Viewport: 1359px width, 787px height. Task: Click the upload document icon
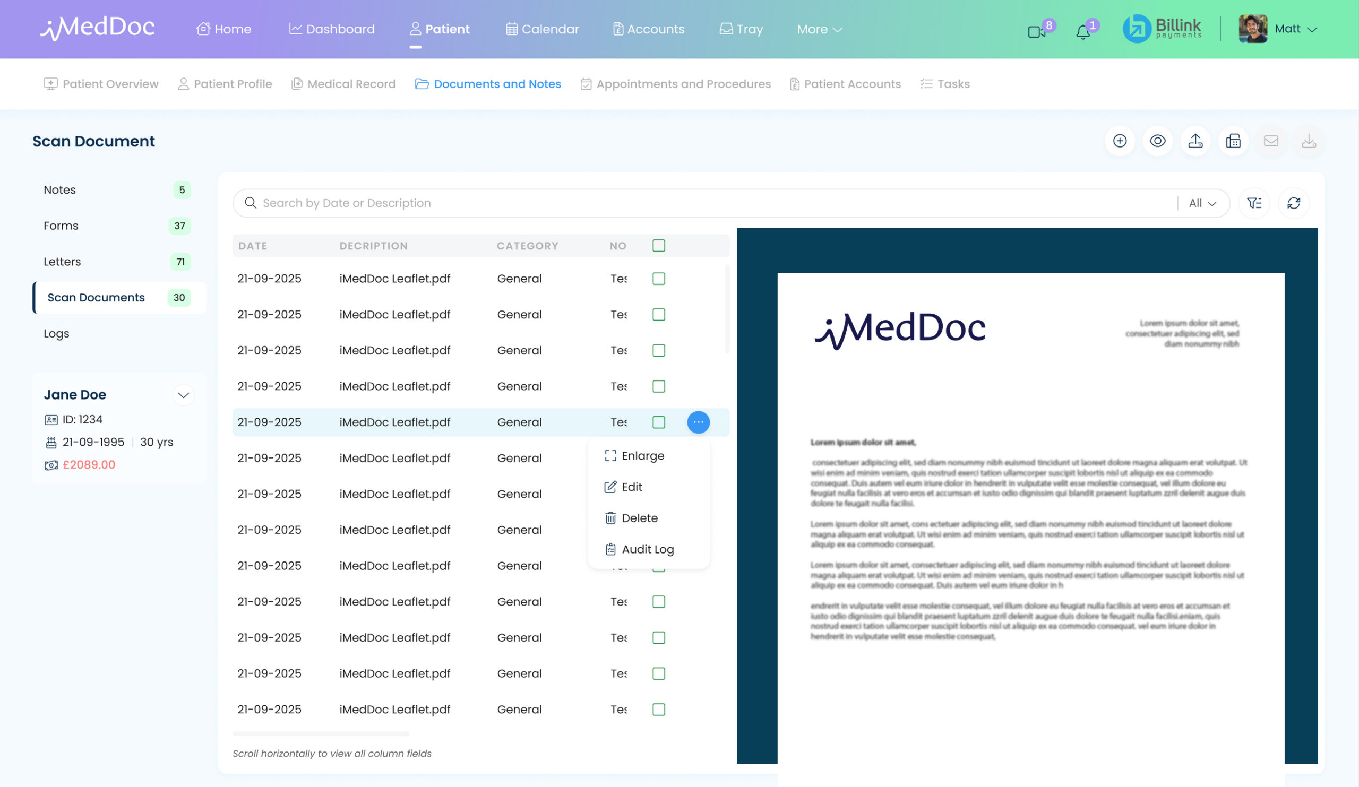[1195, 141]
